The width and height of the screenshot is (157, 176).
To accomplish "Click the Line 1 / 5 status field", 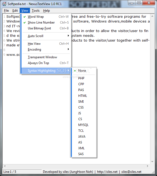I will [22, 172].
